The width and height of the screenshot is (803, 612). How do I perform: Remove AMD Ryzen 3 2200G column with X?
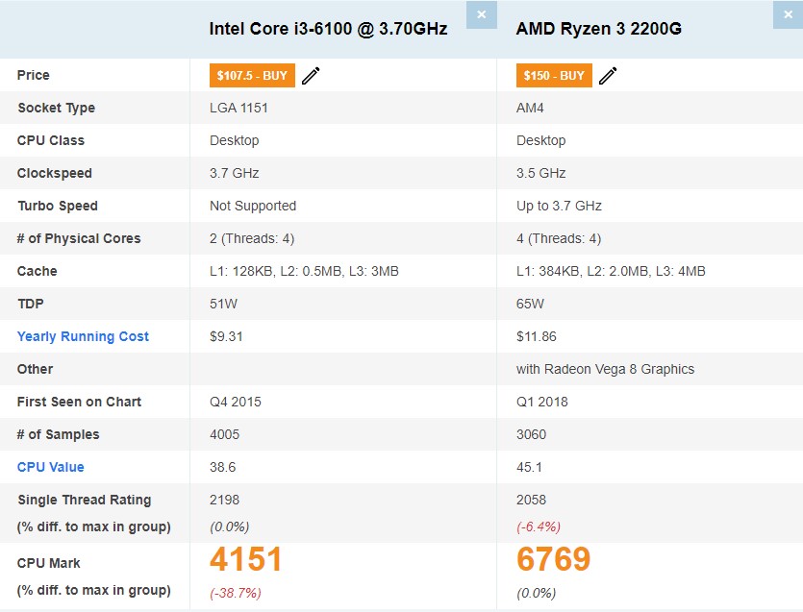pyautogui.click(x=789, y=14)
